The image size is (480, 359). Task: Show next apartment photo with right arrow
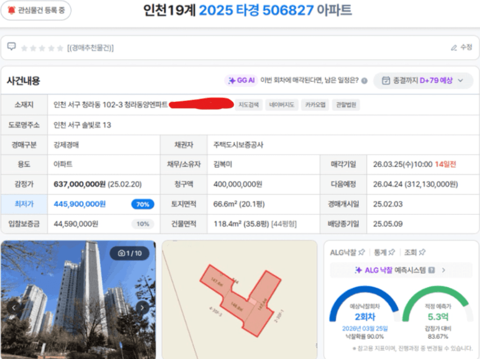click(142, 308)
